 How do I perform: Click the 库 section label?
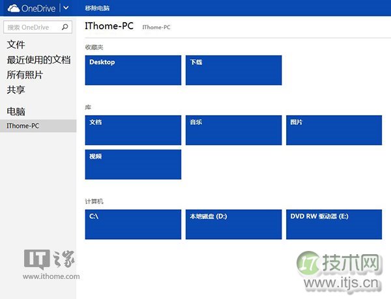coord(88,107)
